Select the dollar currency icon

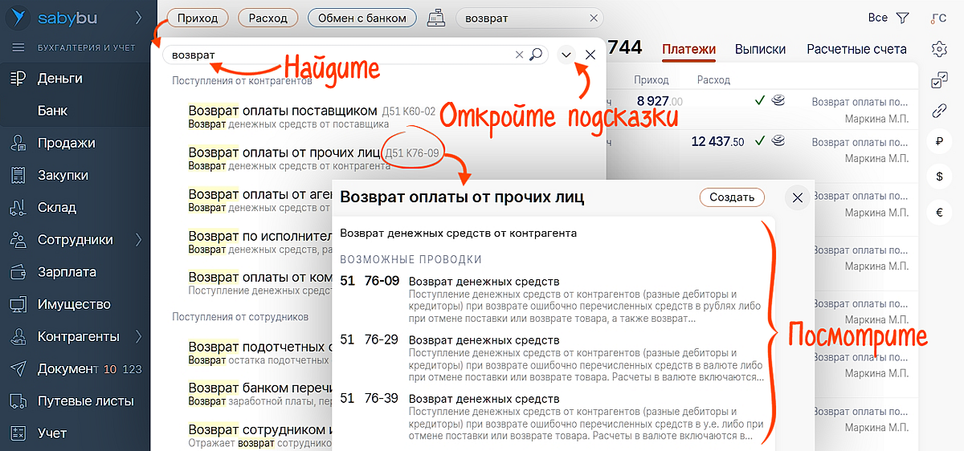pos(938,176)
